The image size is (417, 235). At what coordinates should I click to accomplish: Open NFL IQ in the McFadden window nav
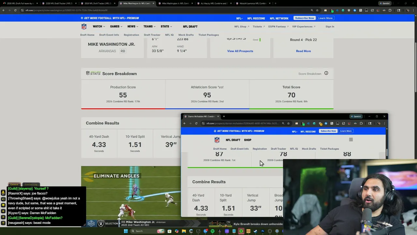[294, 149]
